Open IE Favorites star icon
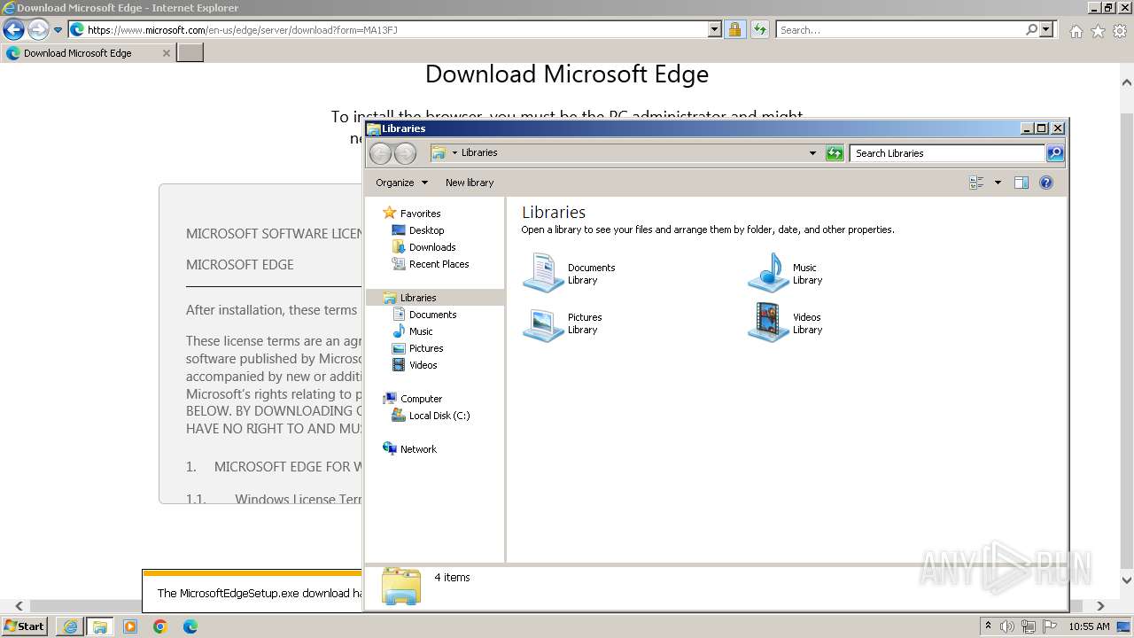 1098,31
